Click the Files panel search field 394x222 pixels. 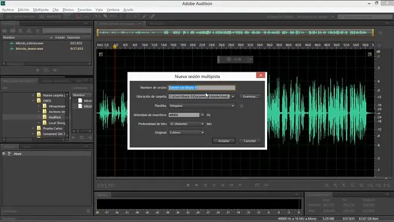click(x=67, y=31)
